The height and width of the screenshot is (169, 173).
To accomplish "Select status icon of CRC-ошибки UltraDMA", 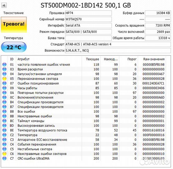I will (4, 158).
